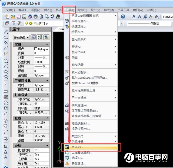The width and height of the screenshot is (173, 168).
Task: Open the 拓展工具 menu
Action: coord(123,10)
